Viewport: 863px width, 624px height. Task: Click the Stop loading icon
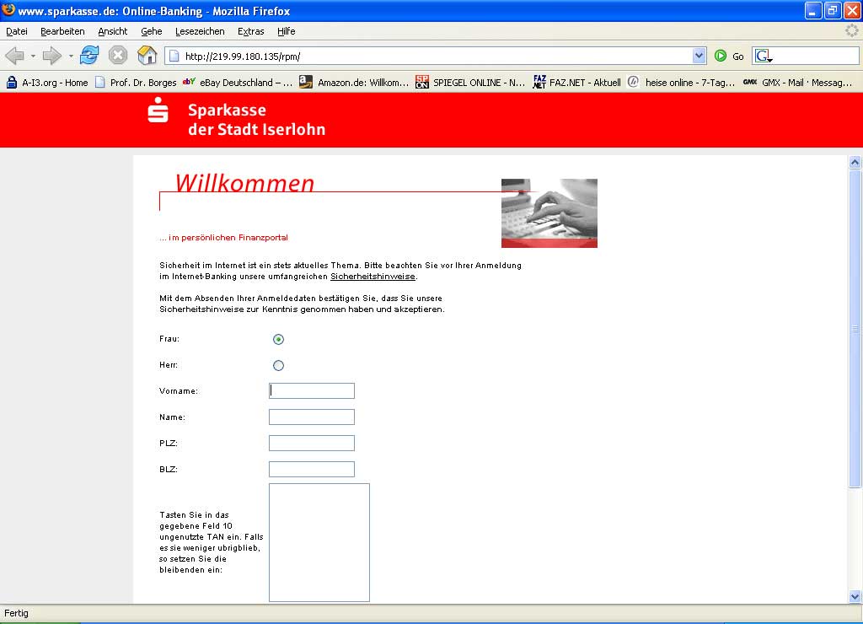pyautogui.click(x=118, y=56)
